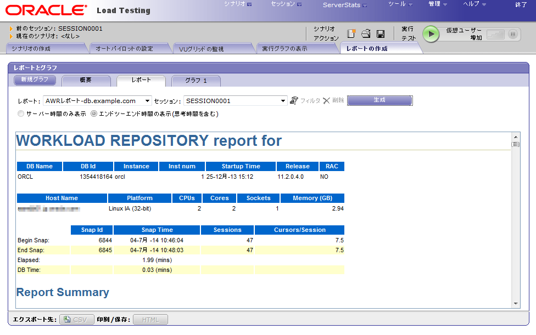Select the サーバー時間のみ表示 radio button
The width and height of the screenshot is (536, 335).
[x=21, y=114]
